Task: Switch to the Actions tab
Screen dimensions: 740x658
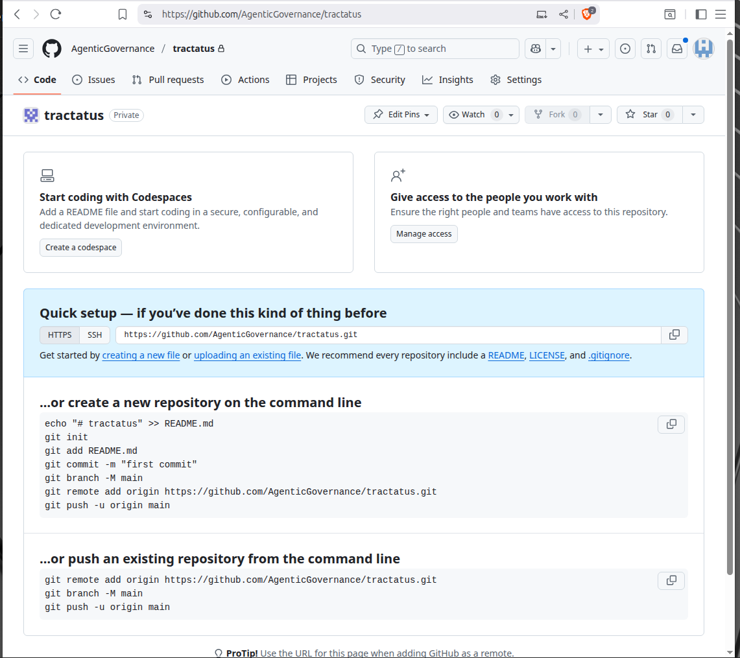Action: point(245,80)
